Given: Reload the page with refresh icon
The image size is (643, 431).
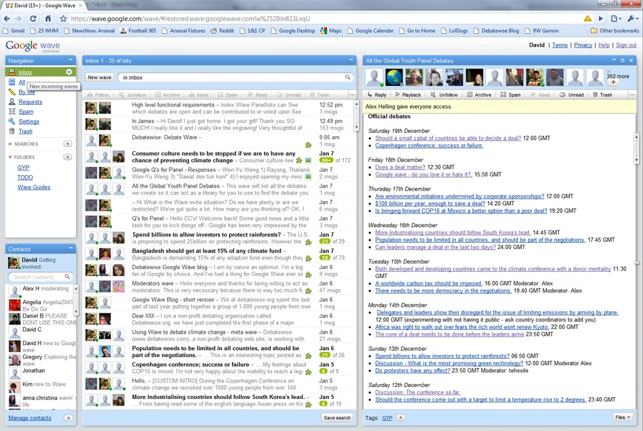Looking at the screenshot, I should pos(33,18).
